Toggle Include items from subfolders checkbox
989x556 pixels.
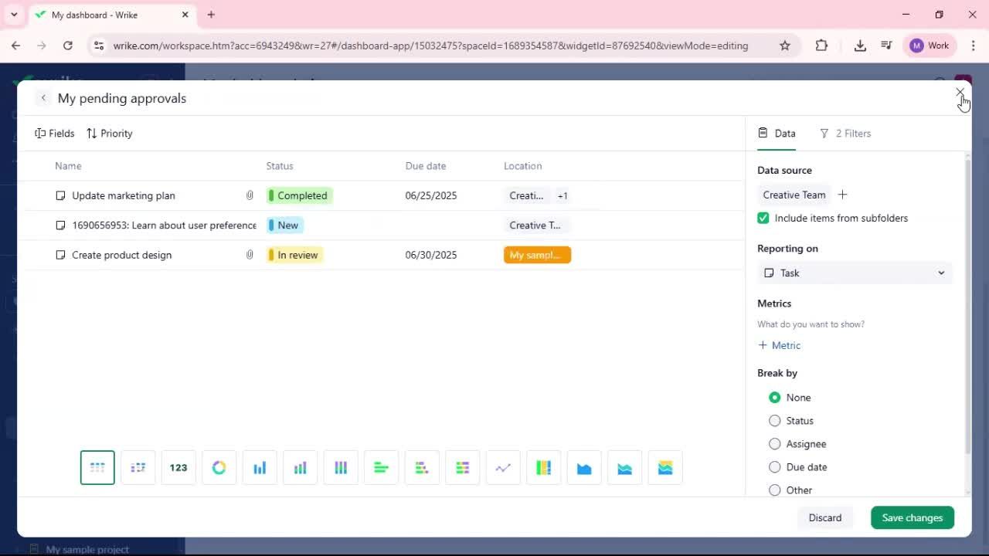click(x=763, y=218)
